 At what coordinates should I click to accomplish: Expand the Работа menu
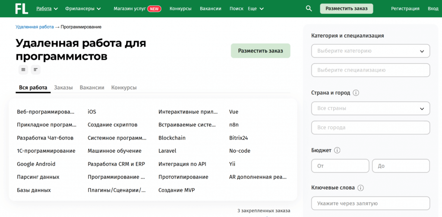tap(47, 9)
